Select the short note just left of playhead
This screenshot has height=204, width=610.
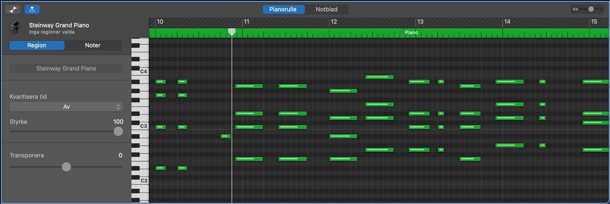(226, 136)
